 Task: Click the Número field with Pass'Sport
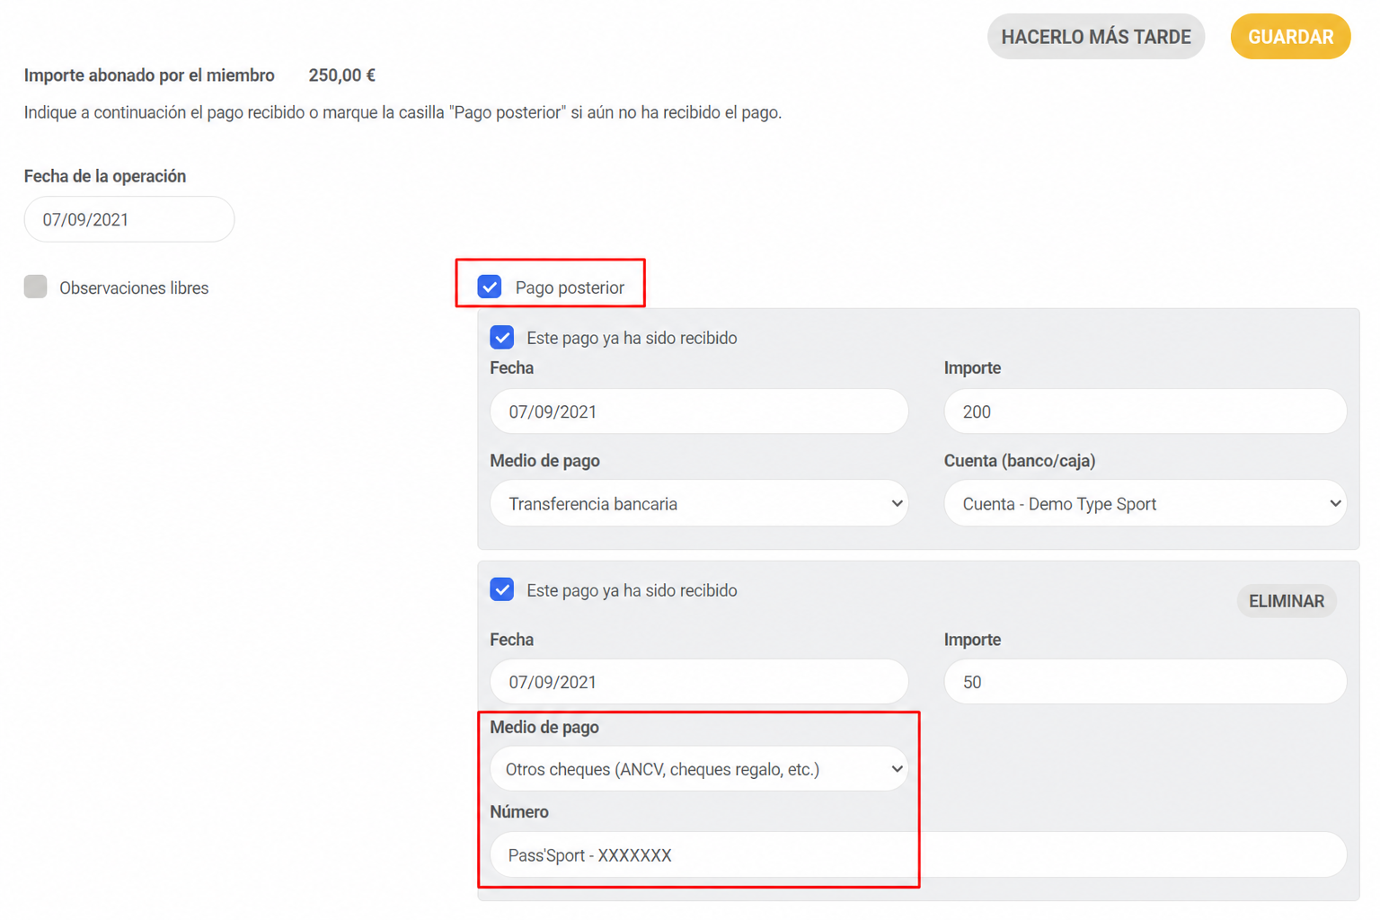tap(918, 854)
